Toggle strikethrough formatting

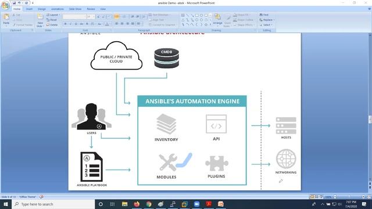(81, 24)
